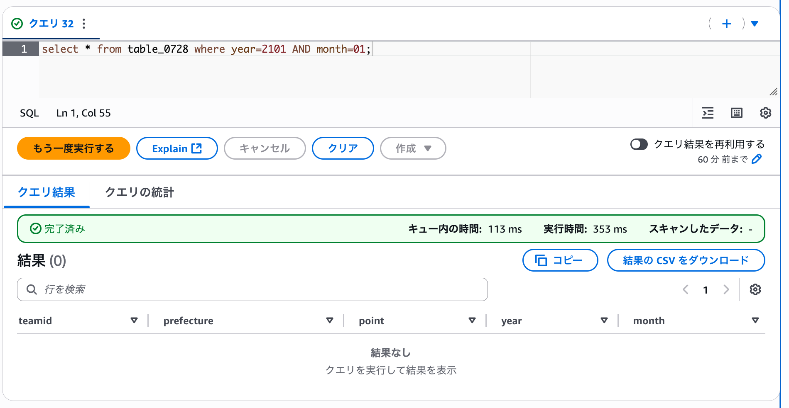Download results via 結果の CSV をダウンロード
Screen dimensions: 789x408
click(x=686, y=260)
